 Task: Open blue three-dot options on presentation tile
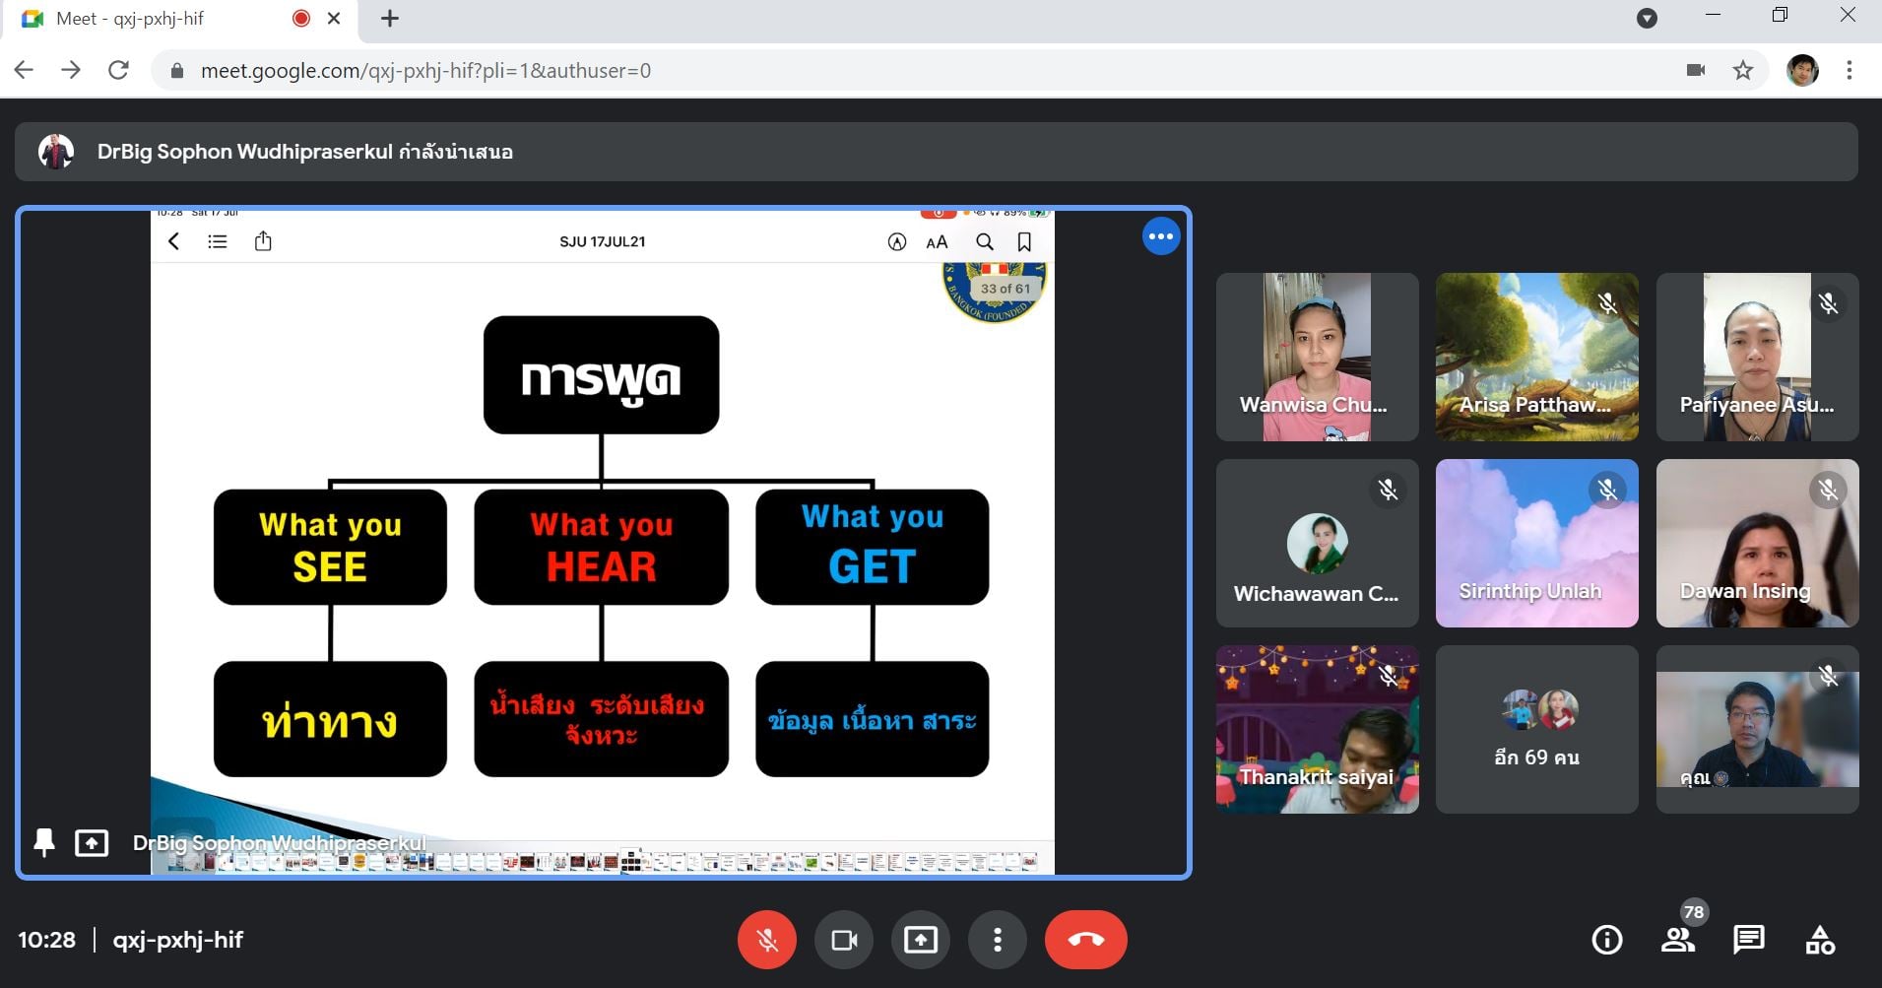[1161, 236]
